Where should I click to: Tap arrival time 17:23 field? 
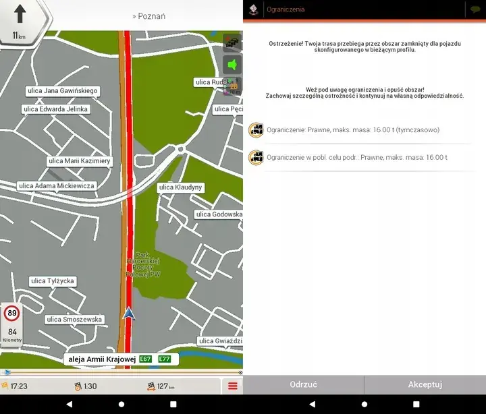16,386
